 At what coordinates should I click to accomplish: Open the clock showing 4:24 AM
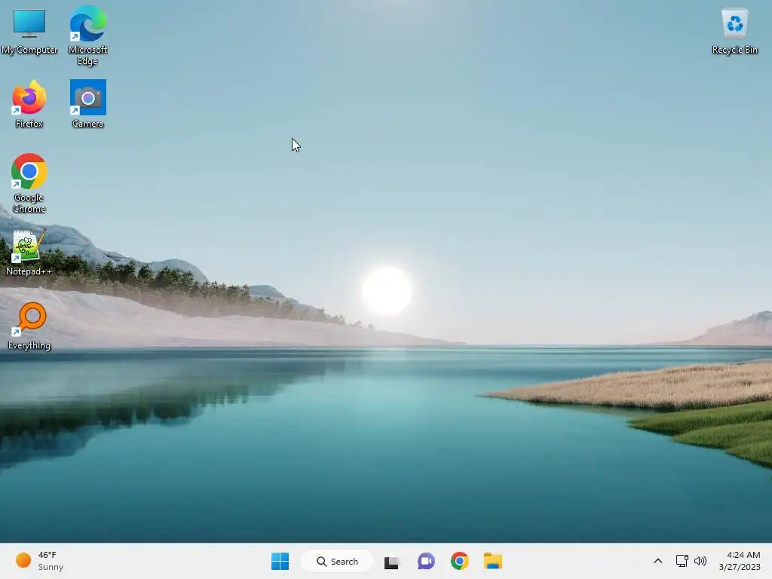740,561
